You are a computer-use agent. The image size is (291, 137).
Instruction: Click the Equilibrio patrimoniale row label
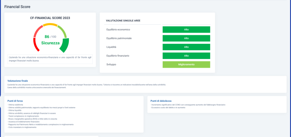click(119, 38)
